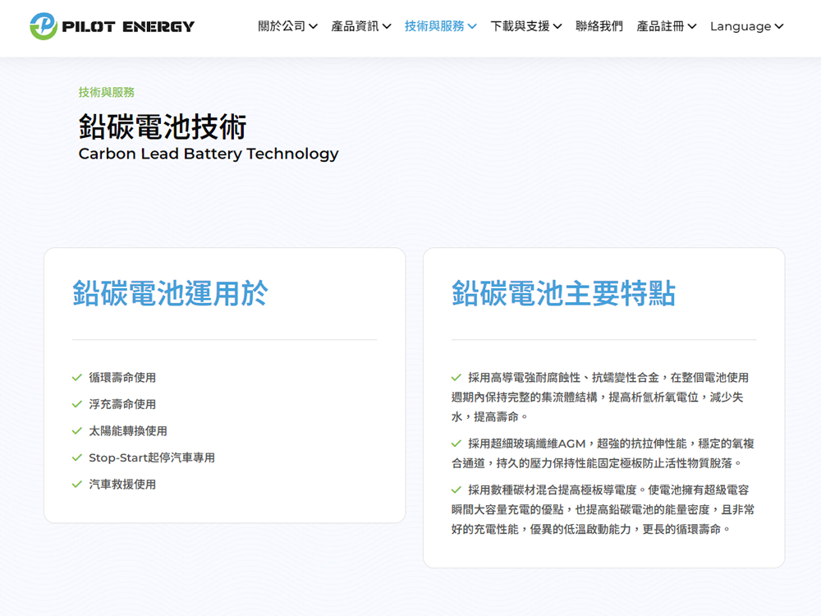Click the checkmark beside 採用超細玻璃纖維AGM paragraph

(x=456, y=444)
